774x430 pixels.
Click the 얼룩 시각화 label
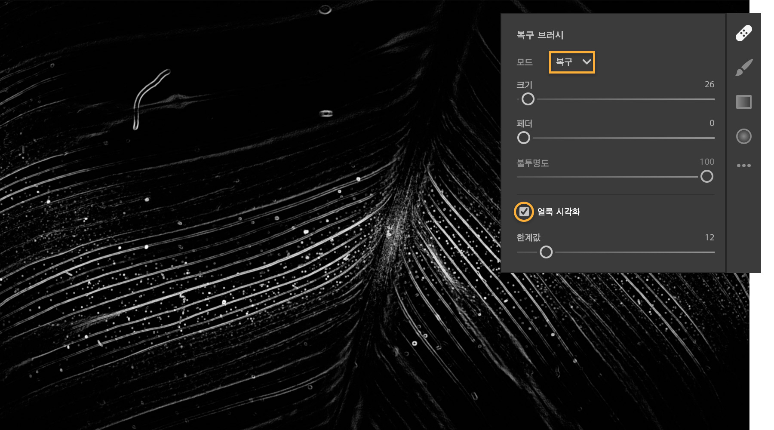click(559, 212)
